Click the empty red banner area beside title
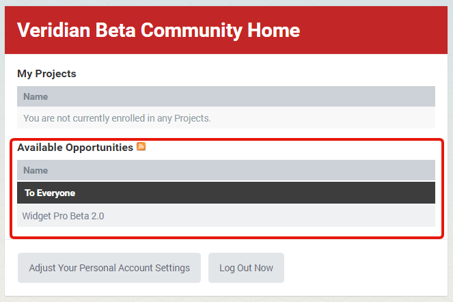The height and width of the screenshot is (302, 453). (x=372, y=30)
